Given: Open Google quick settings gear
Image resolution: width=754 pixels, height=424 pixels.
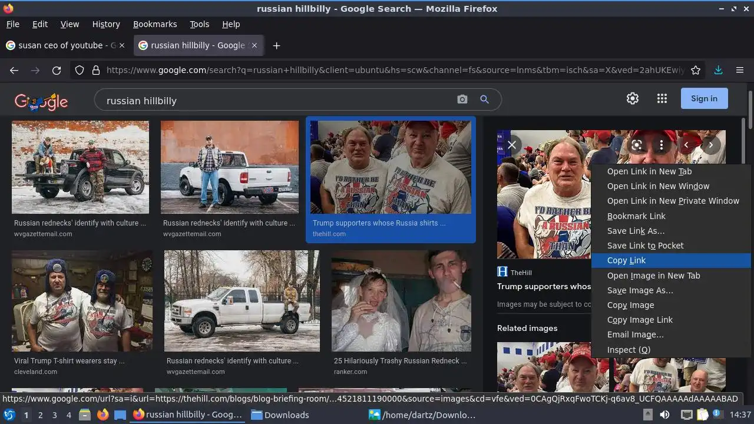Looking at the screenshot, I should [x=633, y=98].
